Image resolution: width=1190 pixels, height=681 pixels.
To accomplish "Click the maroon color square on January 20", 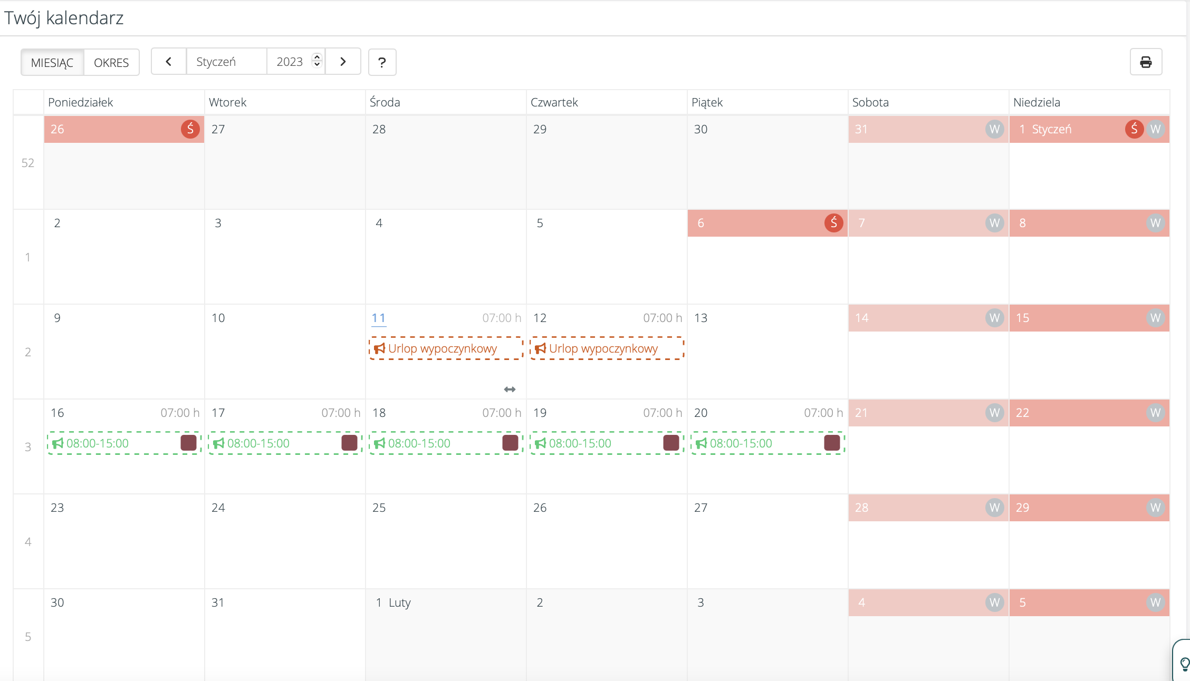I will click(832, 443).
